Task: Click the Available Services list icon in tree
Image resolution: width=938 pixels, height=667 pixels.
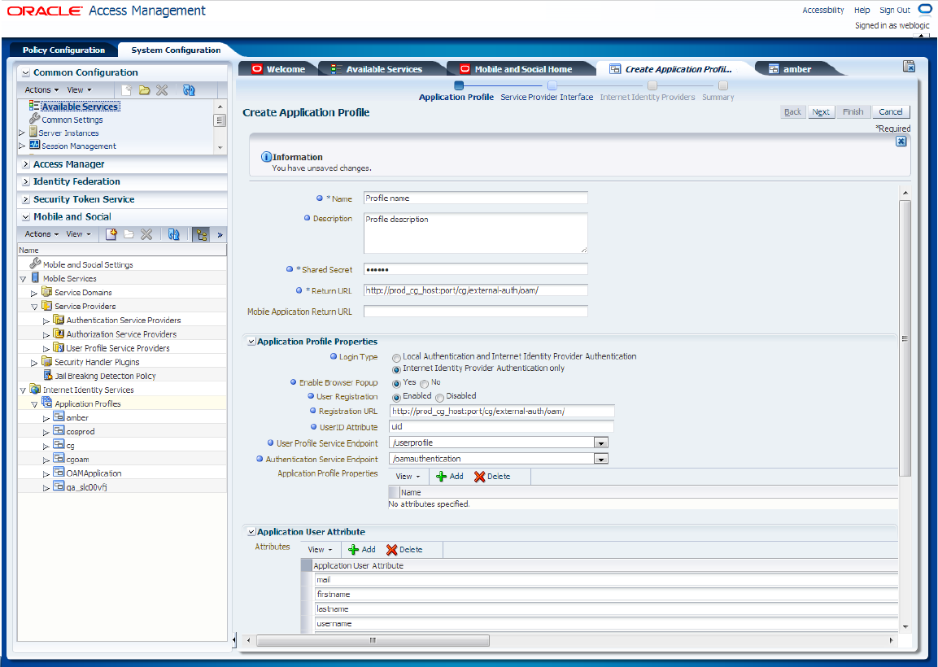Action: (x=34, y=105)
